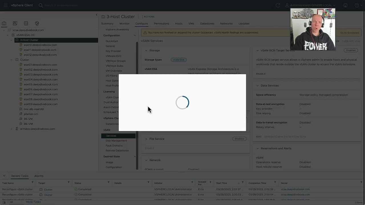Select host esxi12.deepdivebook.com

[40, 55]
